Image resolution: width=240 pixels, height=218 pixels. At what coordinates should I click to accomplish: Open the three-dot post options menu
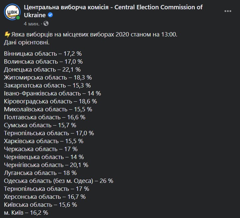(x=228, y=11)
